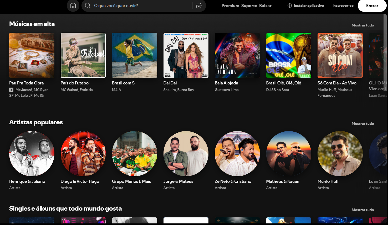Click the Brasil Olê, Olê, Olê title
Screen dimensions: 388x225
[x=284, y=83]
